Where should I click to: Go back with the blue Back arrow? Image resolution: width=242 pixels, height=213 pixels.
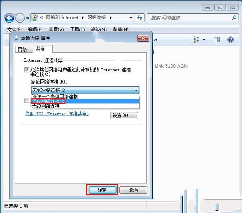[9, 18]
